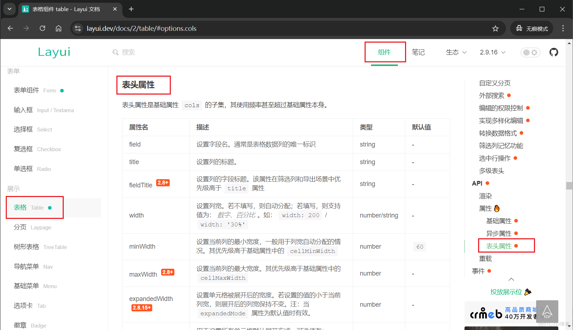Jump to 编辑的权限控制 outline entry

501,108
